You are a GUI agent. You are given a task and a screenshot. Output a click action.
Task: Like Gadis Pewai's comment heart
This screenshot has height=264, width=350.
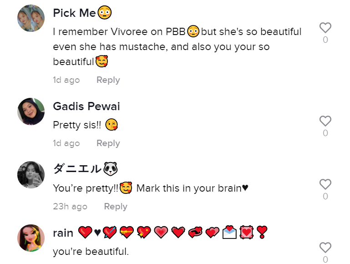point(325,121)
